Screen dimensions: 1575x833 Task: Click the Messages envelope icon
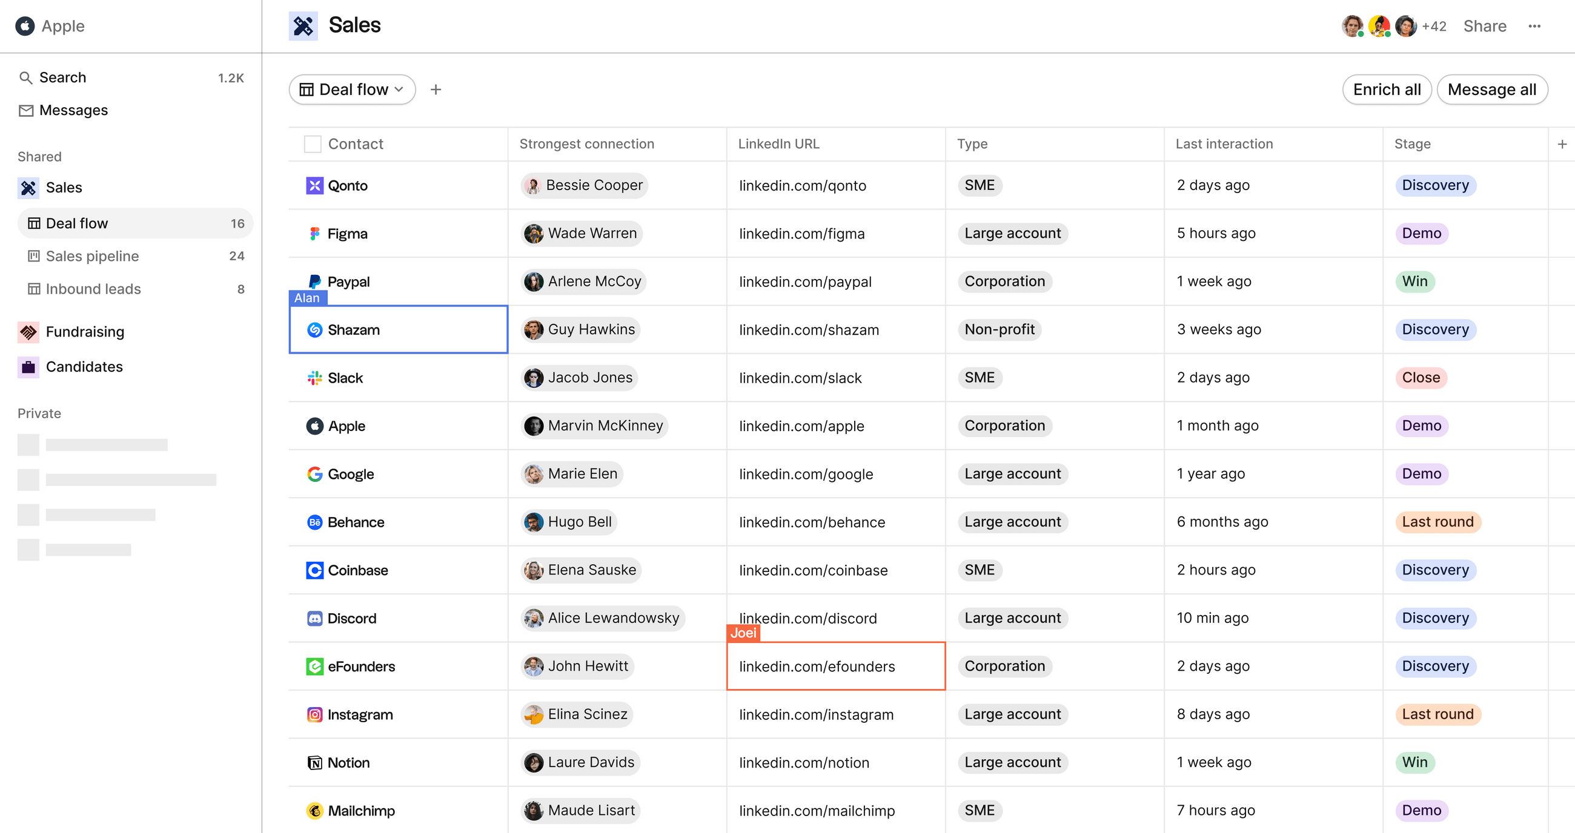tap(27, 110)
